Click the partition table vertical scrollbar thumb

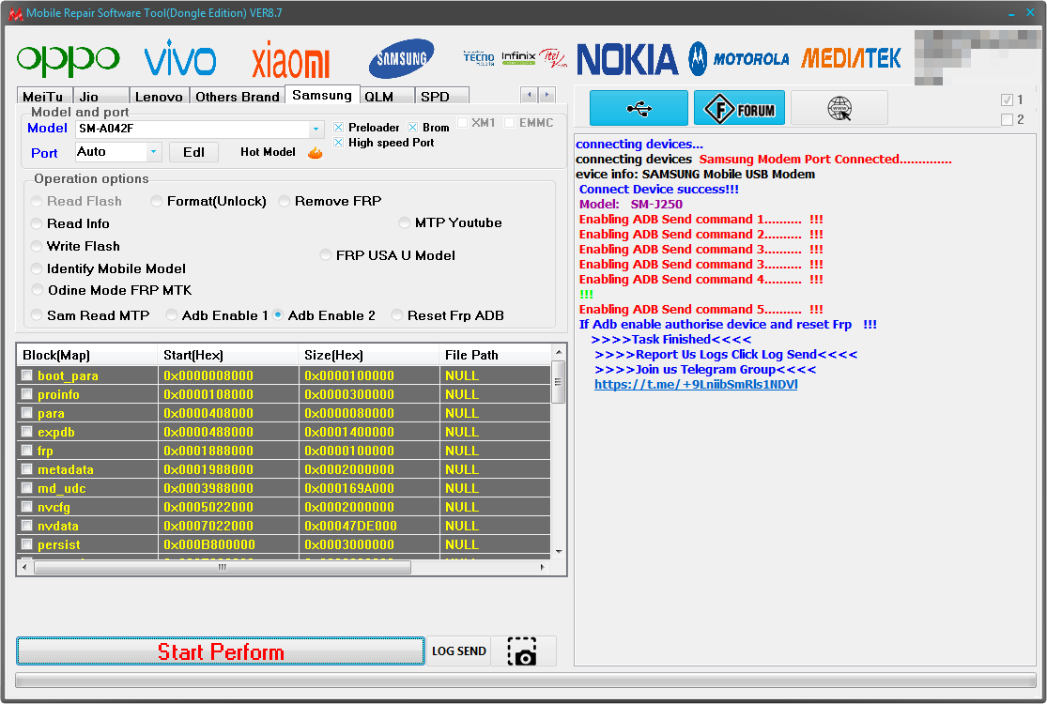(558, 382)
